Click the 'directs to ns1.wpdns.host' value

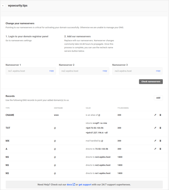pyautogui.click(x=98, y=173)
